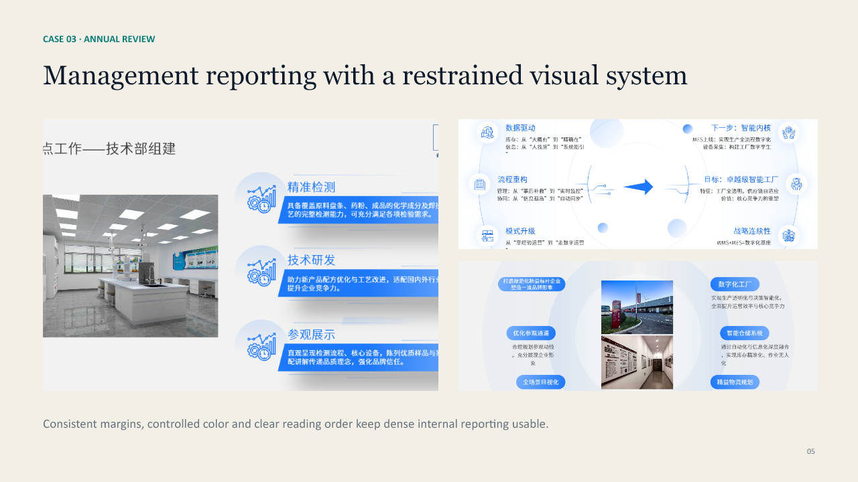The height and width of the screenshot is (482, 858).
Task: Click the gear-chart icon beside 精准检测
Action: [261, 199]
